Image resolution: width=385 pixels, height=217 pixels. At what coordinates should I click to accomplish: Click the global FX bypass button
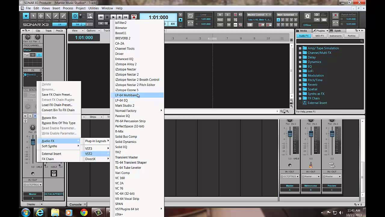coord(220,25)
